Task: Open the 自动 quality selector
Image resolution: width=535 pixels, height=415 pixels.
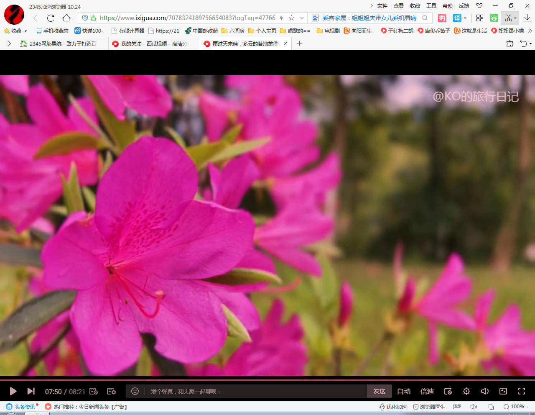Action: 404,392
